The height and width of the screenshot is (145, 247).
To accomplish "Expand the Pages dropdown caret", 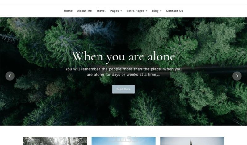I will (121, 11).
